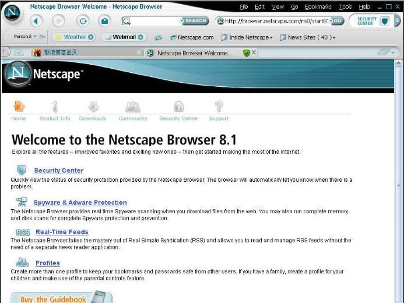Click the Security Center lock icon on page
Viewport: 404px width, 303px height.
tap(178, 106)
